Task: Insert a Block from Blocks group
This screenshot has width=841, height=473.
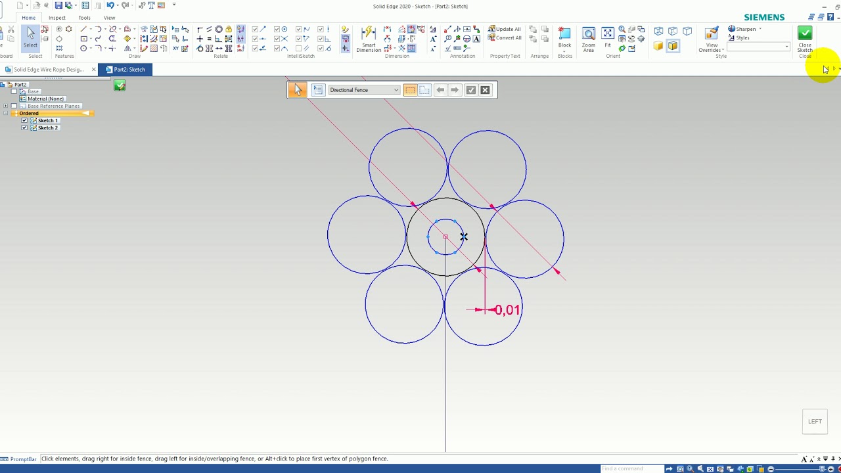Action: point(564,37)
